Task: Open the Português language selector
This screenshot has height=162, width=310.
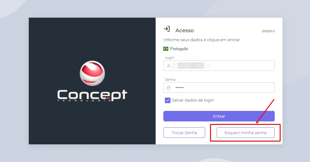Action: coord(176,49)
